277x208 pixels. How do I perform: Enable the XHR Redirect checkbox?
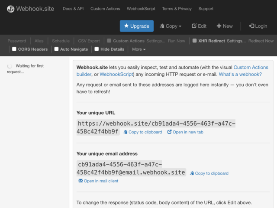pyautogui.click(x=194, y=41)
